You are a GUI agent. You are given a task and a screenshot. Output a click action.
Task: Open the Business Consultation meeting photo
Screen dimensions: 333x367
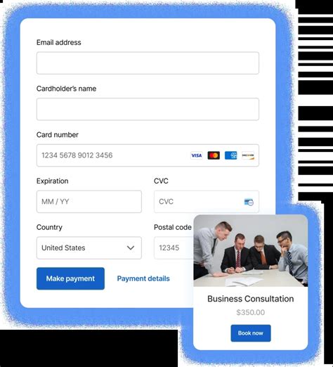tap(251, 250)
